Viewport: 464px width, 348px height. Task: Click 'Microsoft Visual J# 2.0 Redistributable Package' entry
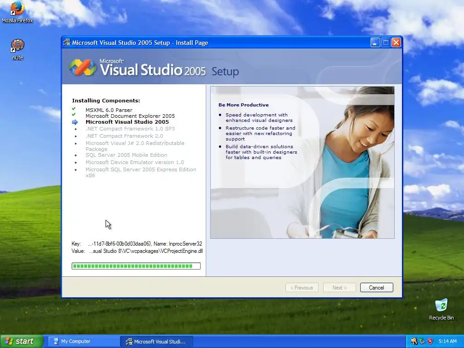135,146
